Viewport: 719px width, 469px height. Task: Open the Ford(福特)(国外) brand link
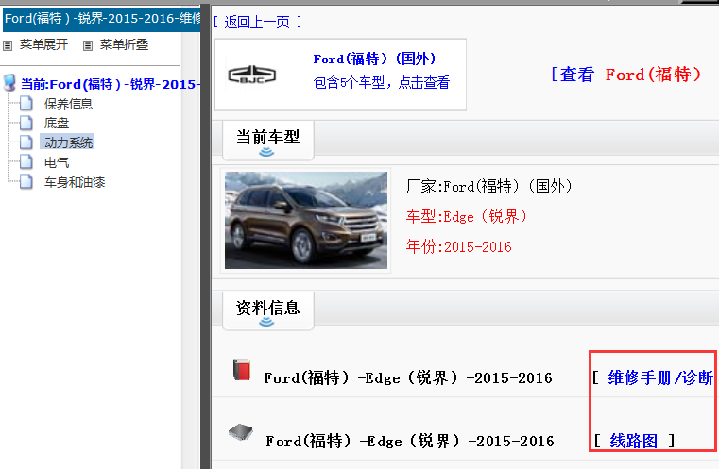(374, 59)
